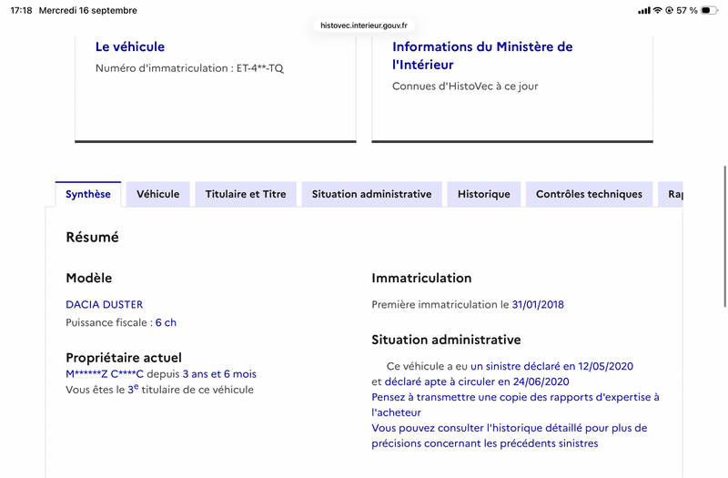
Task: Click the first registration date 31/01/2018
Action: click(538, 305)
